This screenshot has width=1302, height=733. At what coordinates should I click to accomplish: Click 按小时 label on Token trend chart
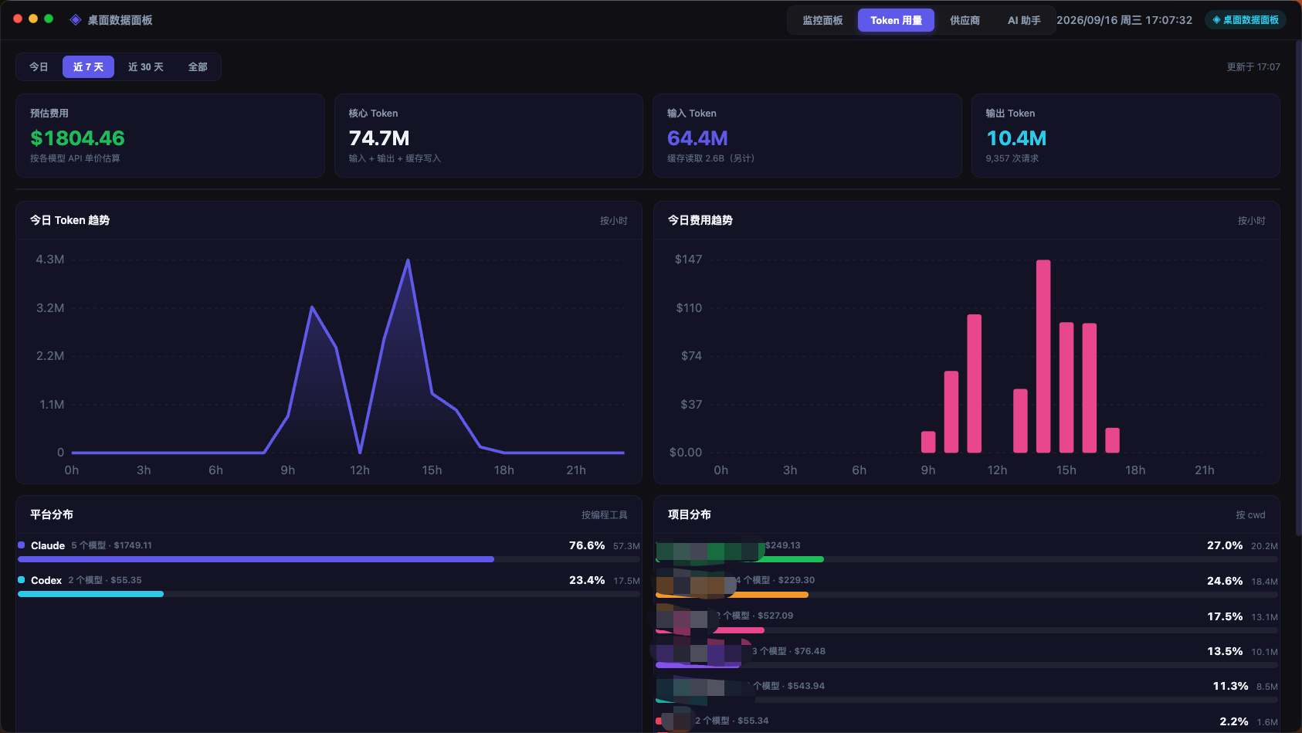click(614, 221)
